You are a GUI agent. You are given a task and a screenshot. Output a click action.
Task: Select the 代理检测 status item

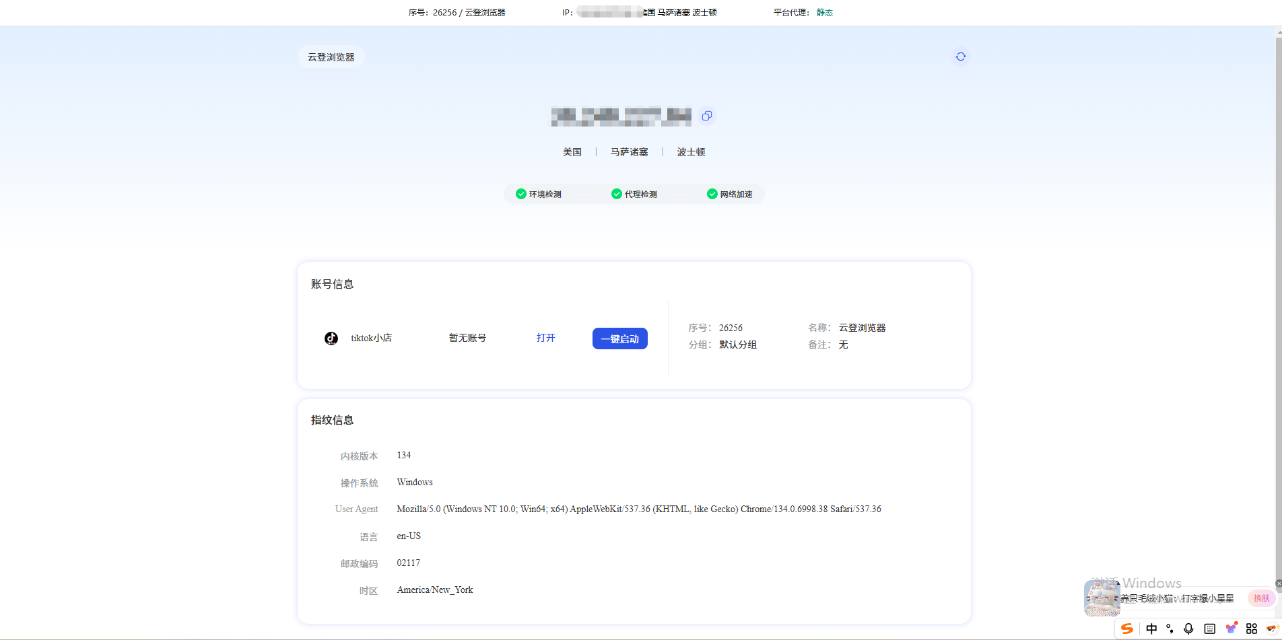pyautogui.click(x=634, y=194)
